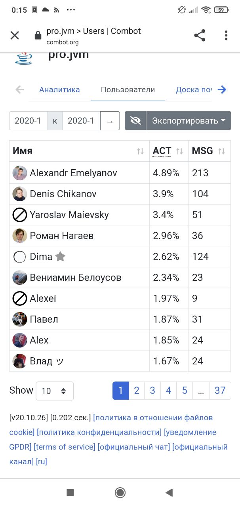Tap the share icon in browser bar
This screenshot has height=507, width=240.
click(x=200, y=36)
